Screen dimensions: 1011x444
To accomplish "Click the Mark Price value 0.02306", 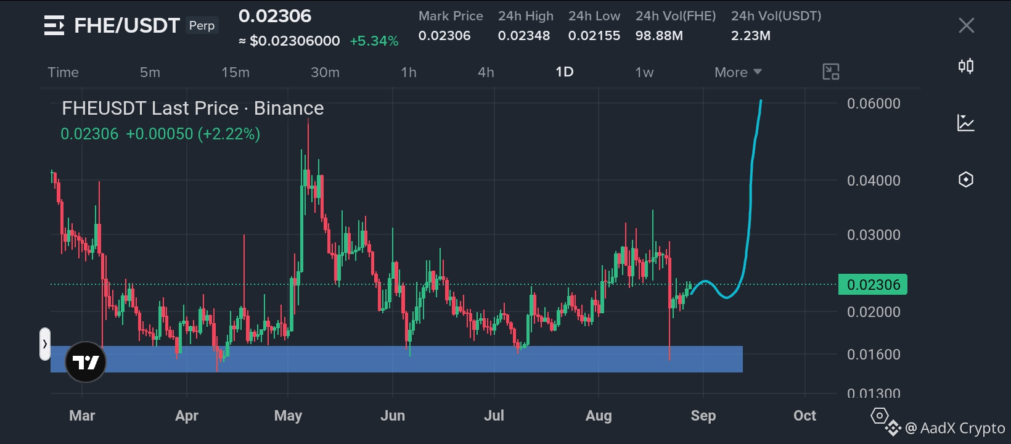I will (x=444, y=36).
